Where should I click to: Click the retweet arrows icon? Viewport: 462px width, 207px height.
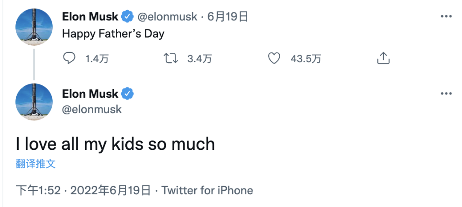pos(171,58)
